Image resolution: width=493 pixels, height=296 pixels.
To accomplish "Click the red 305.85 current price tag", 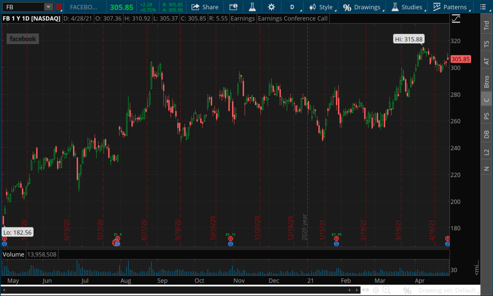I will [460, 59].
